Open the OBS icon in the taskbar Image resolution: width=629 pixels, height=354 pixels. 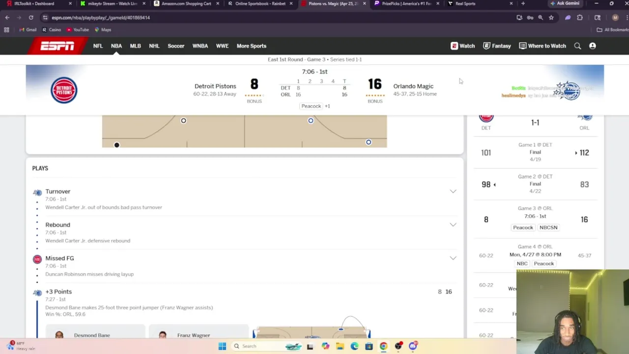point(398,346)
